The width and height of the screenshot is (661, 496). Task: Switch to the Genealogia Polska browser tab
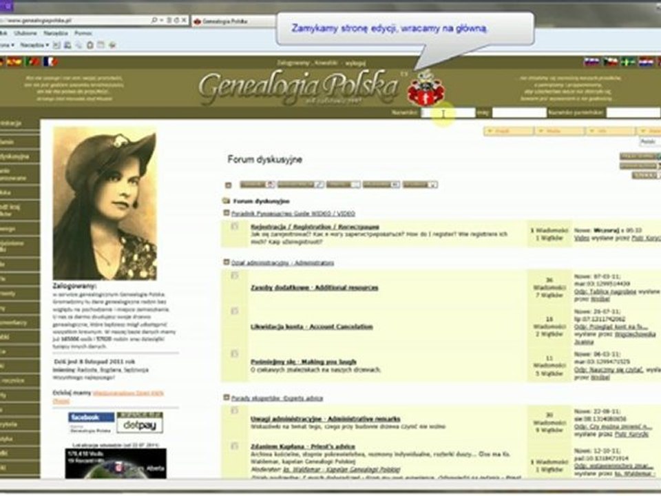tap(233, 21)
